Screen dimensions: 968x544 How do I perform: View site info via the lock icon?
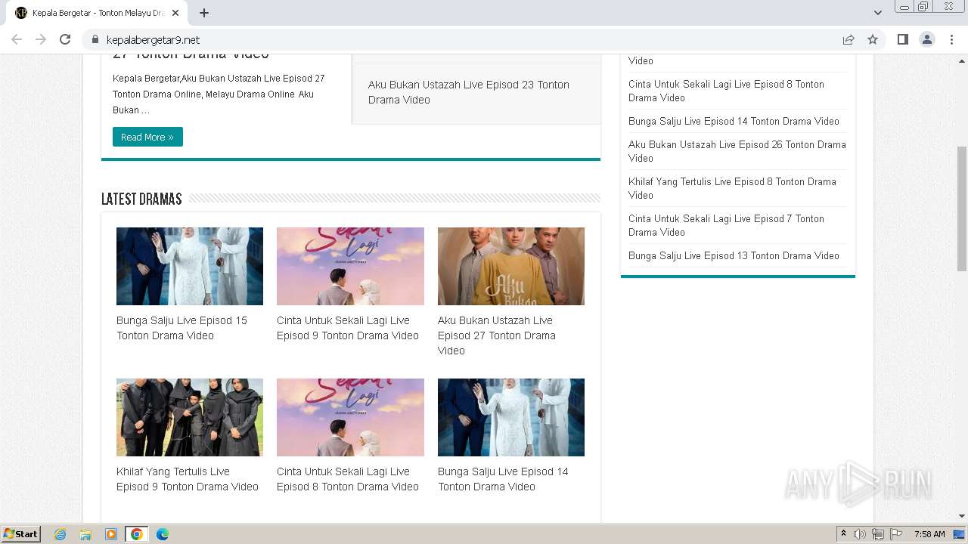(95, 39)
